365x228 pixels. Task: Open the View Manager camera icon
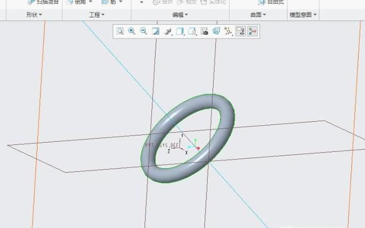[x=204, y=32]
